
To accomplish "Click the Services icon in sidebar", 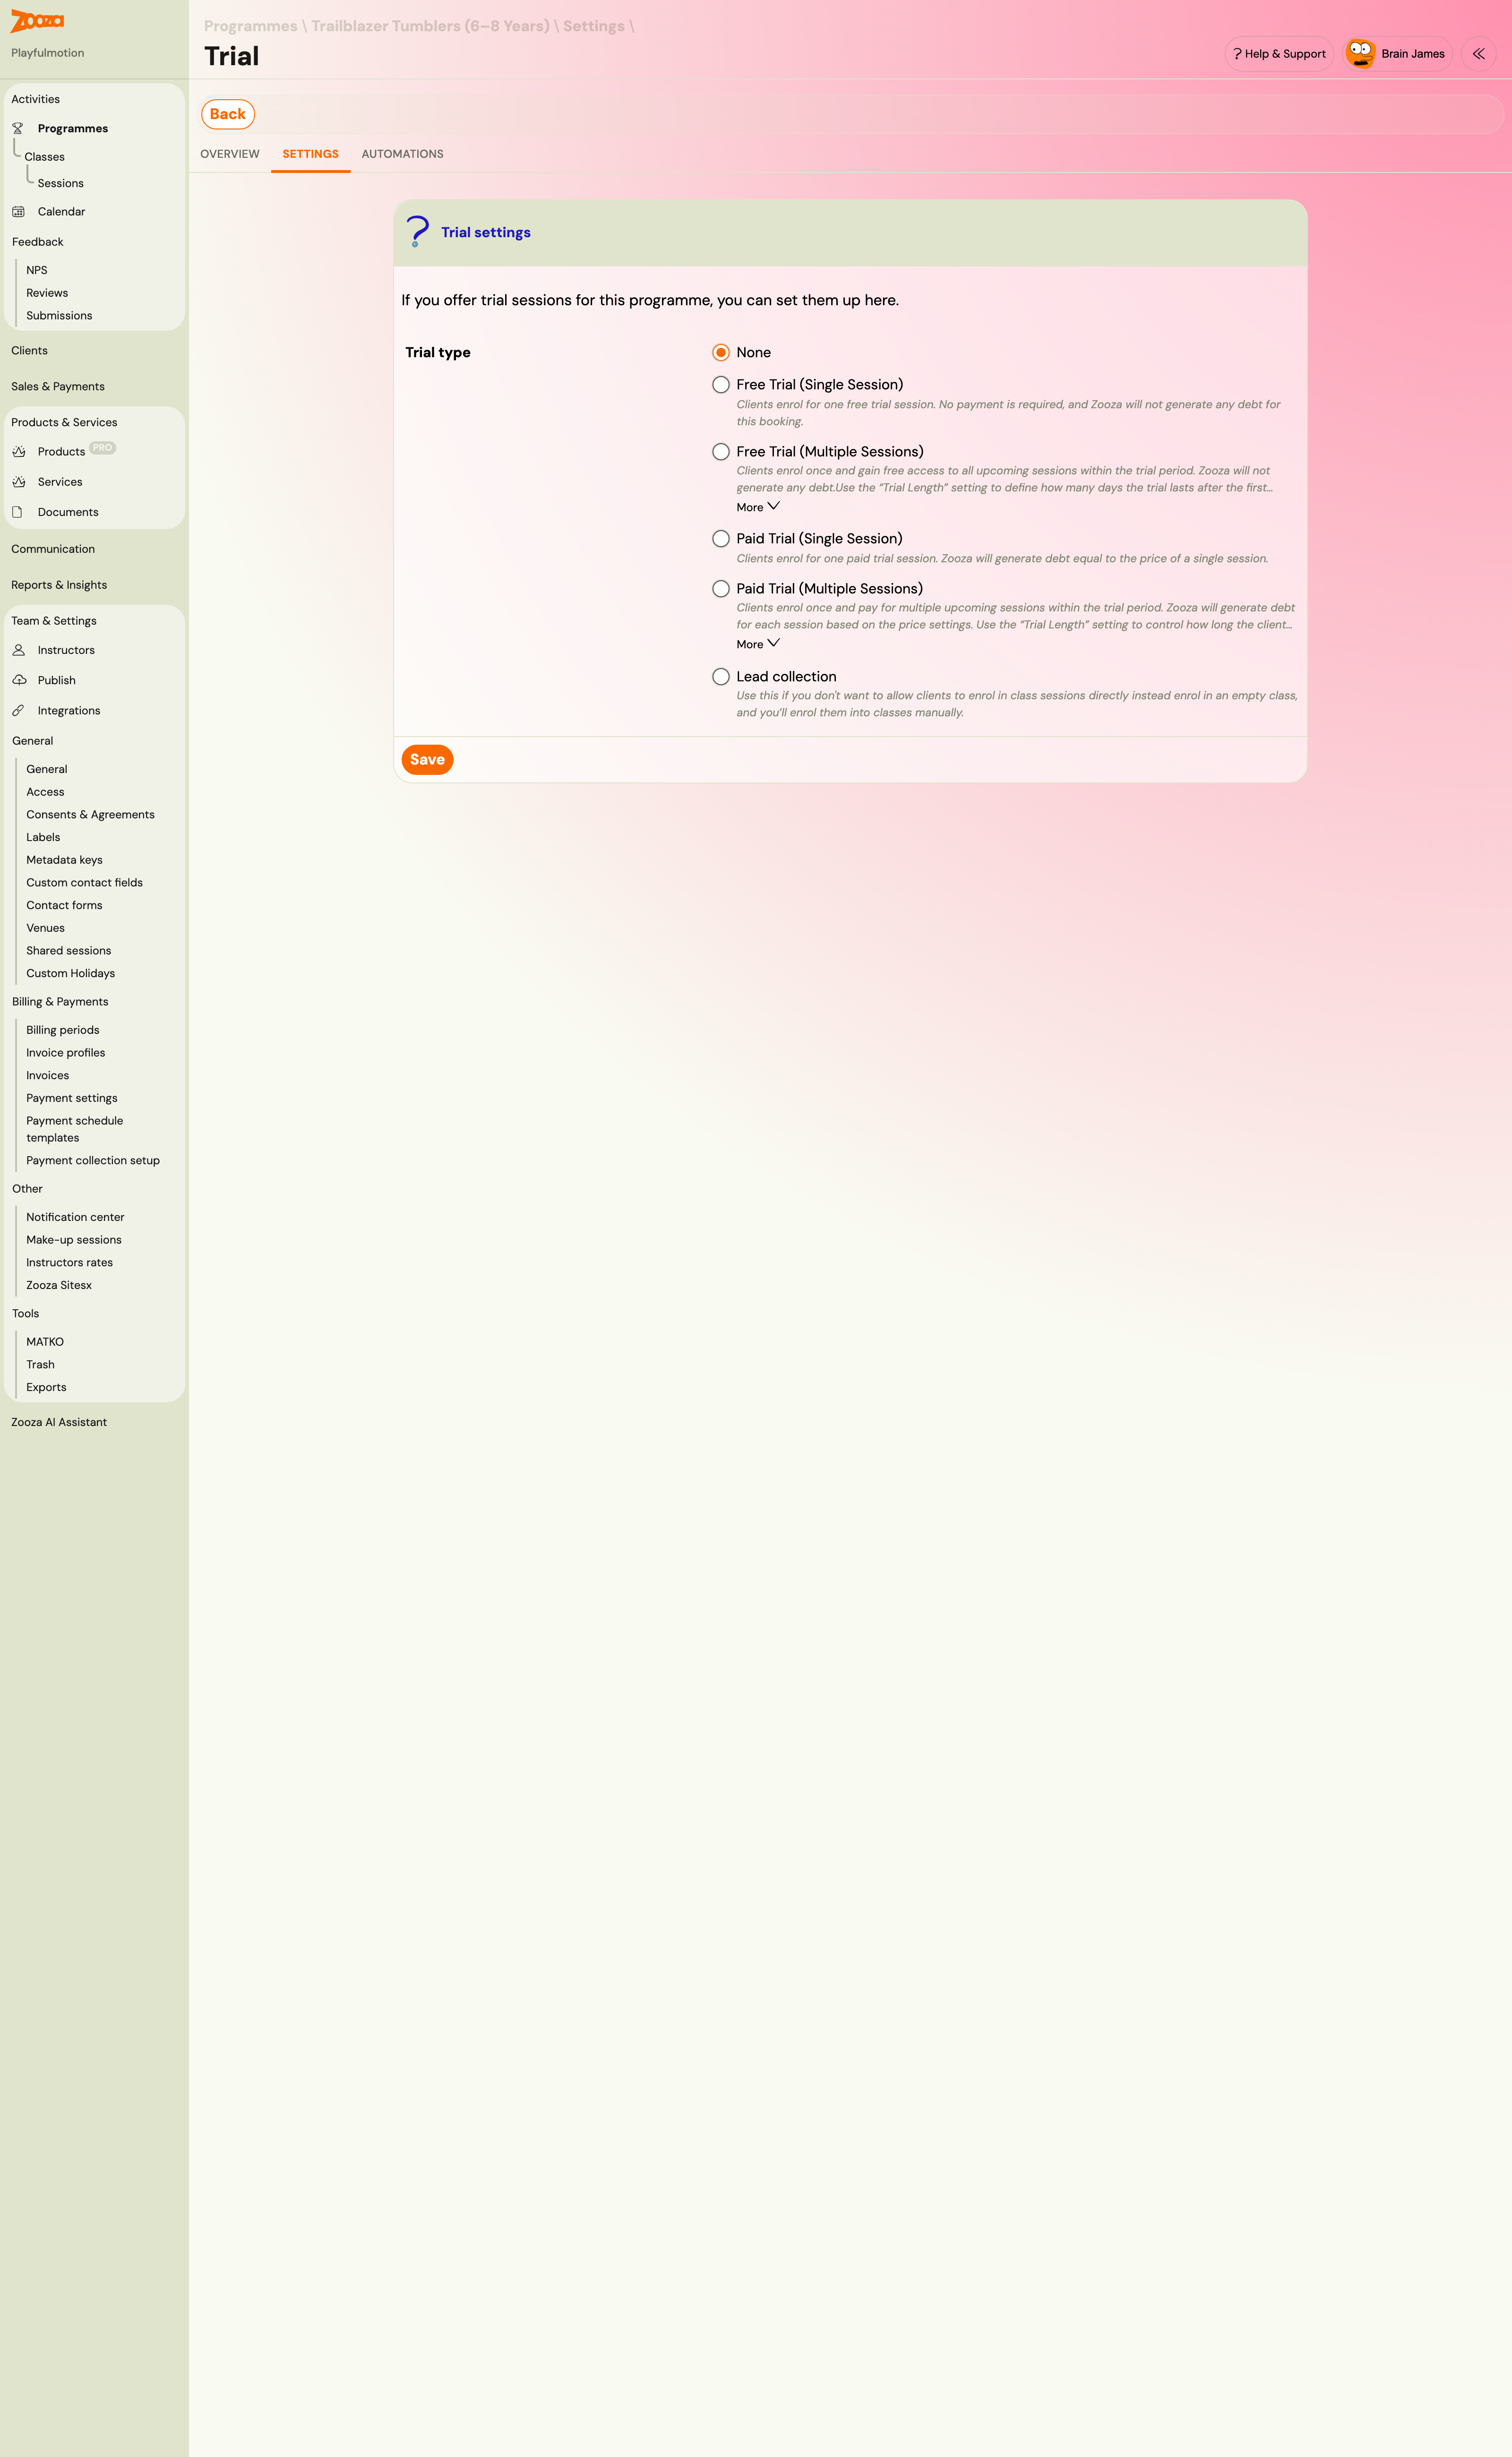I will click(x=18, y=482).
